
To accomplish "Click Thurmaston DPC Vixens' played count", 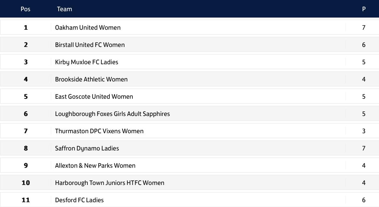I will tap(364, 131).
